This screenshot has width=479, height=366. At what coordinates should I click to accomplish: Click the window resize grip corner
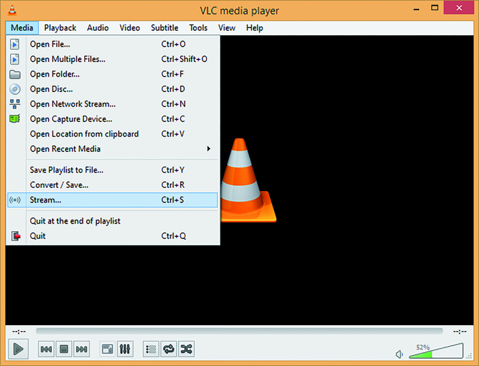469,356
